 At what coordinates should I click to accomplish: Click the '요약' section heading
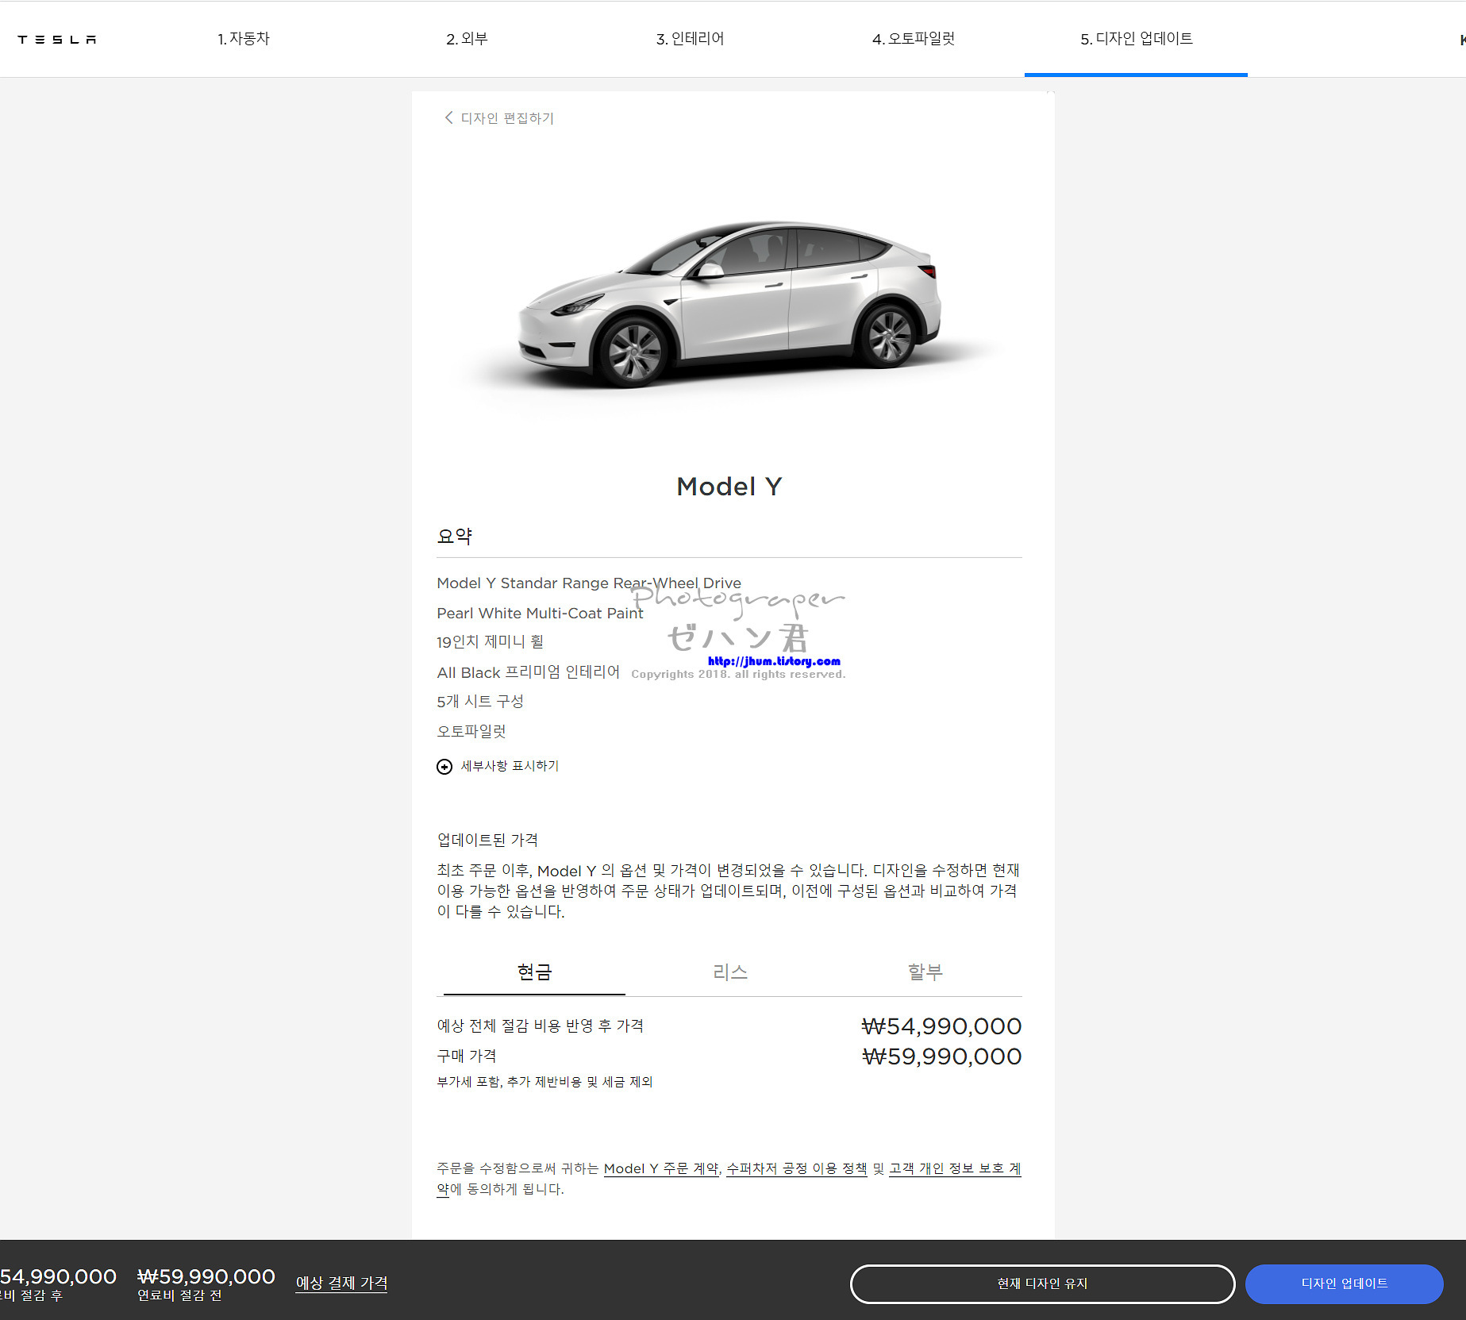coord(455,536)
